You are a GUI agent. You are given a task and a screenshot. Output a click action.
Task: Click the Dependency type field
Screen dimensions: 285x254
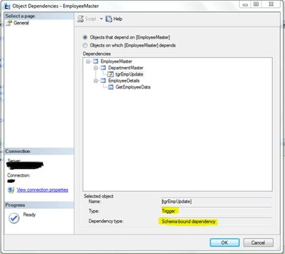coord(216,221)
